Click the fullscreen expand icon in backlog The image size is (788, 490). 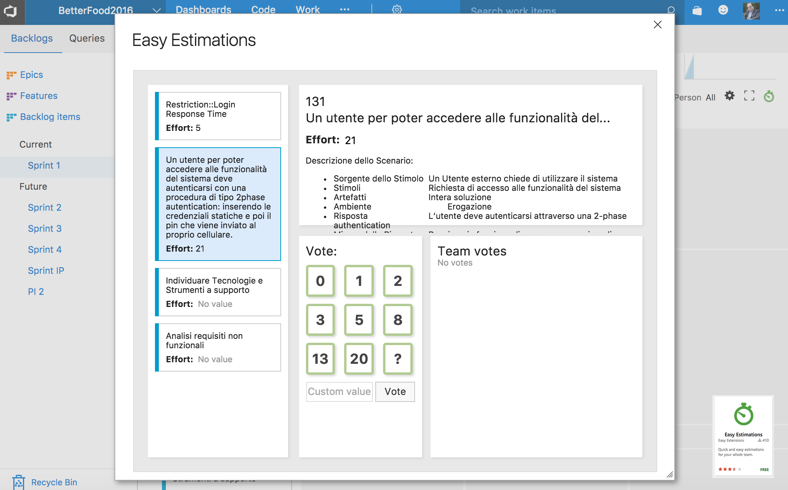click(x=749, y=96)
